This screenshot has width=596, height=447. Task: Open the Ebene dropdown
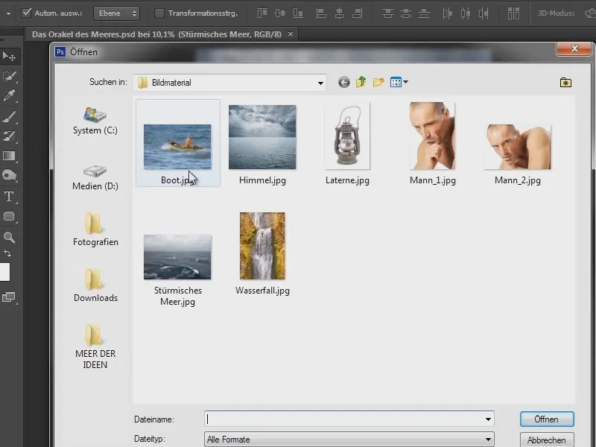coord(116,13)
